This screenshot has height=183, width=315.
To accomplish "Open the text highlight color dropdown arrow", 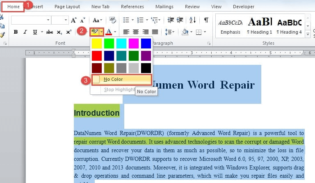I will tap(101, 32).
